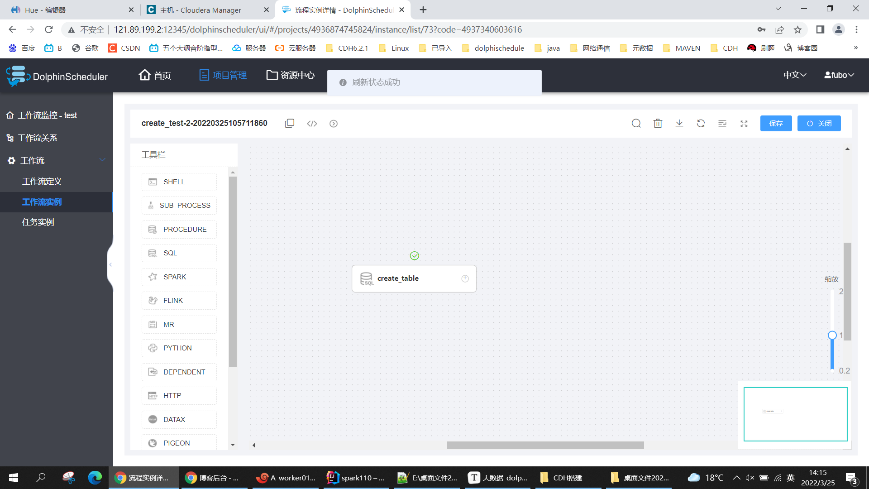Screen dimensions: 869x489
Task: Go to 任务实例 in sidebar
Action: (x=38, y=222)
